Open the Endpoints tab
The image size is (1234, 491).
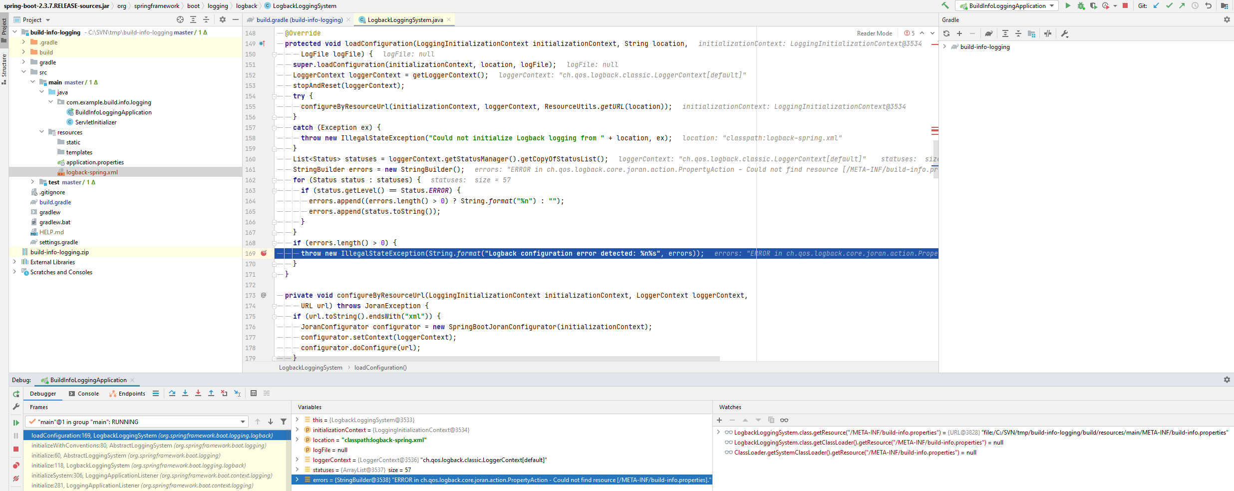[x=127, y=394]
